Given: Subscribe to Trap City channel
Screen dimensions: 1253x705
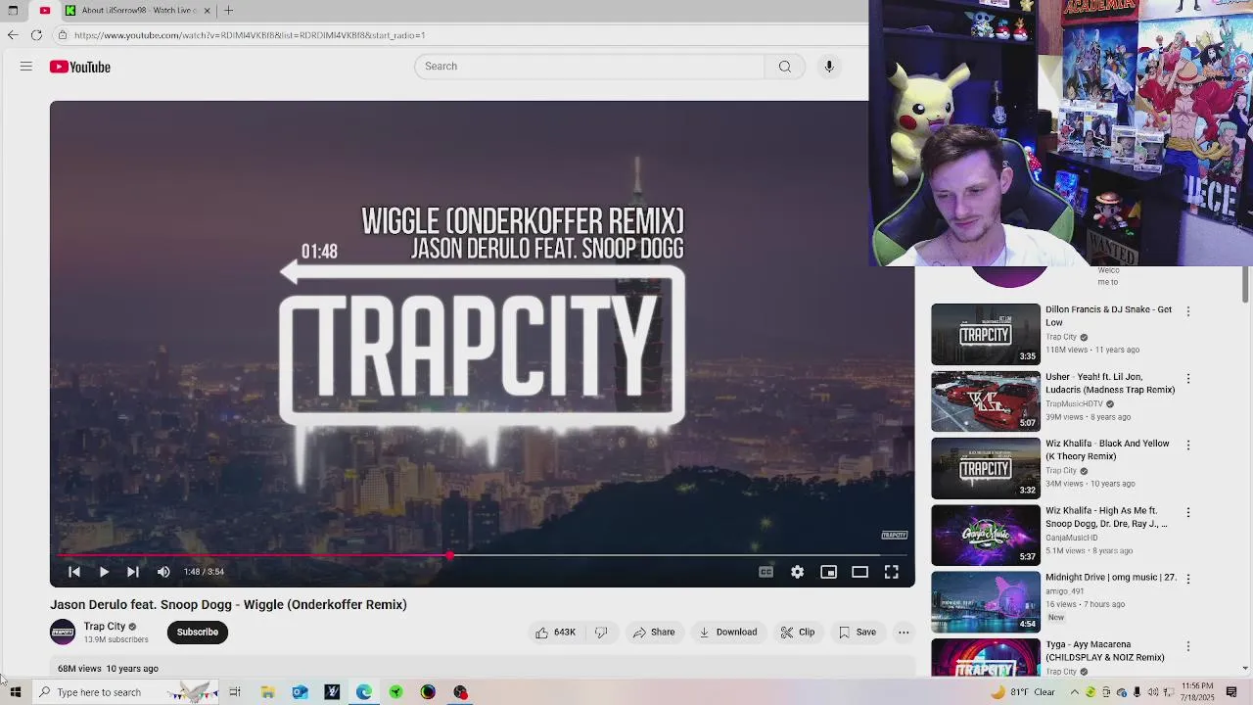Looking at the screenshot, I should [197, 633].
